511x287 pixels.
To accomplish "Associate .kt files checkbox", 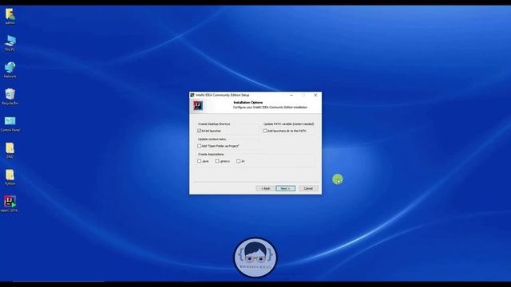I will pos(239,161).
